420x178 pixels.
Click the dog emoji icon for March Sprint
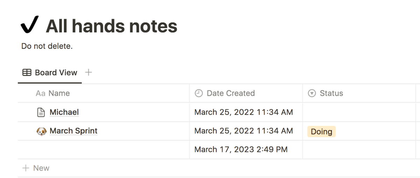click(41, 131)
